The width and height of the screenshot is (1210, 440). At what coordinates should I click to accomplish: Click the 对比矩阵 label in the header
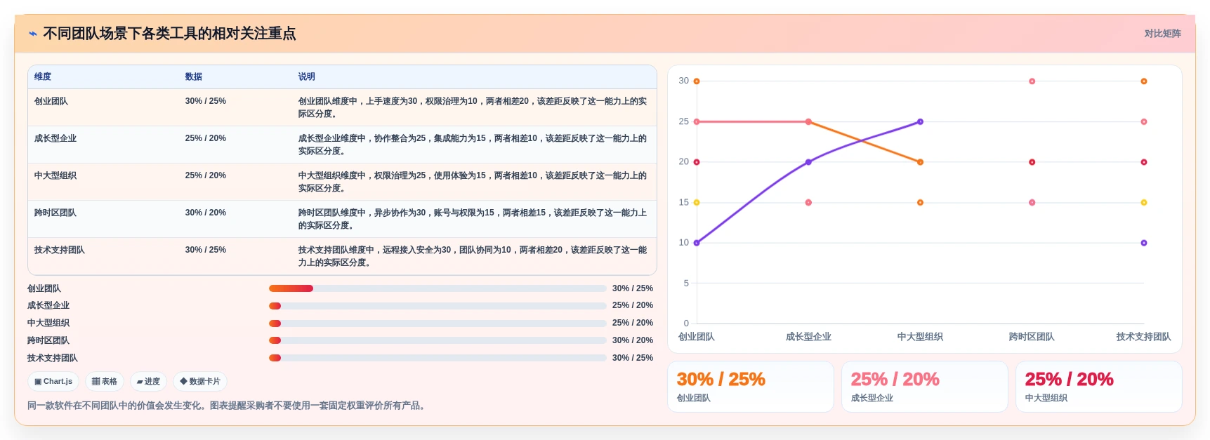point(1162,34)
